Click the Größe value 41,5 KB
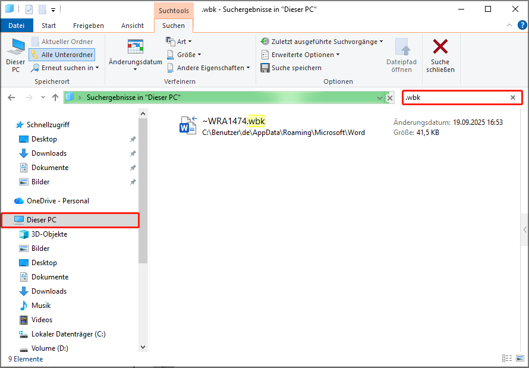 click(428, 133)
